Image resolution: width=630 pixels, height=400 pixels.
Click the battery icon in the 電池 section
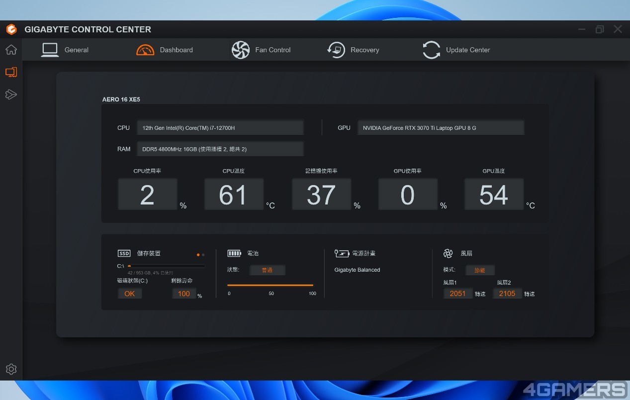click(234, 253)
